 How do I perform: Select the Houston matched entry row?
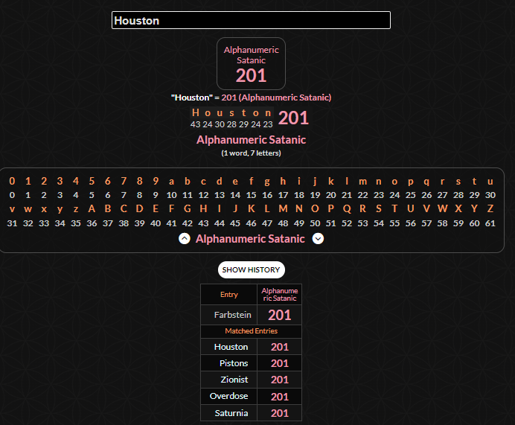[252, 347]
